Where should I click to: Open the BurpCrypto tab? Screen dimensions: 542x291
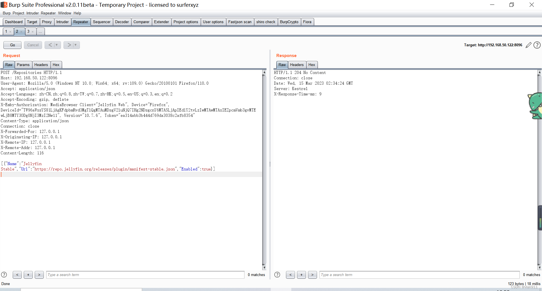tap(289, 22)
